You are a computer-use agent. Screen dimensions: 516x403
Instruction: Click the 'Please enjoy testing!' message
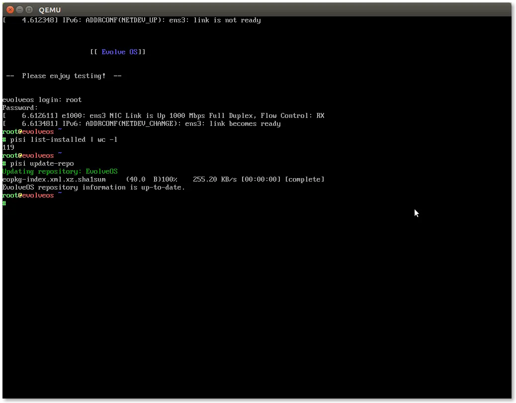[64, 76]
